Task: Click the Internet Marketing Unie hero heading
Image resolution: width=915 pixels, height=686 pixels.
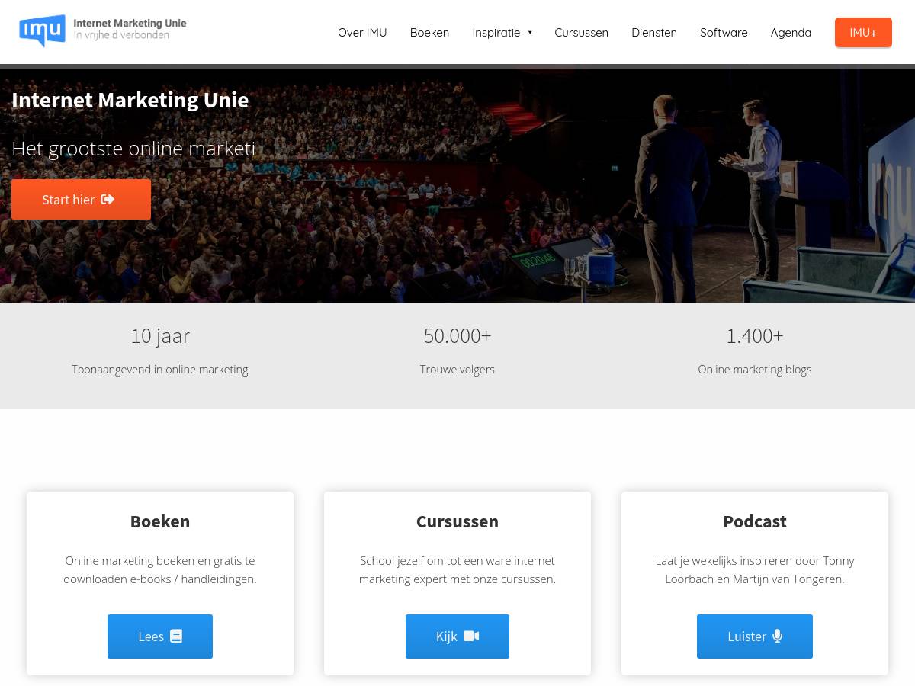Action: (x=130, y=100)
